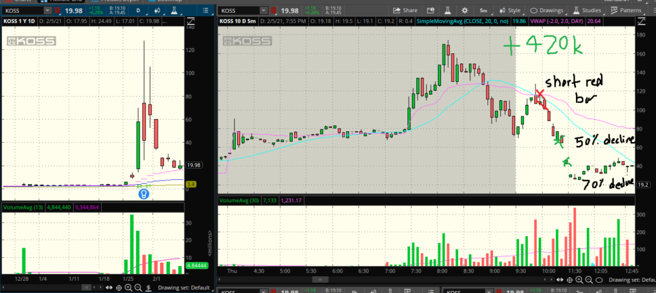Click the yellow 3.4 price bubble
Image resolution: width=656 pixels, height=293 pixels.
(x=191, y=184)
